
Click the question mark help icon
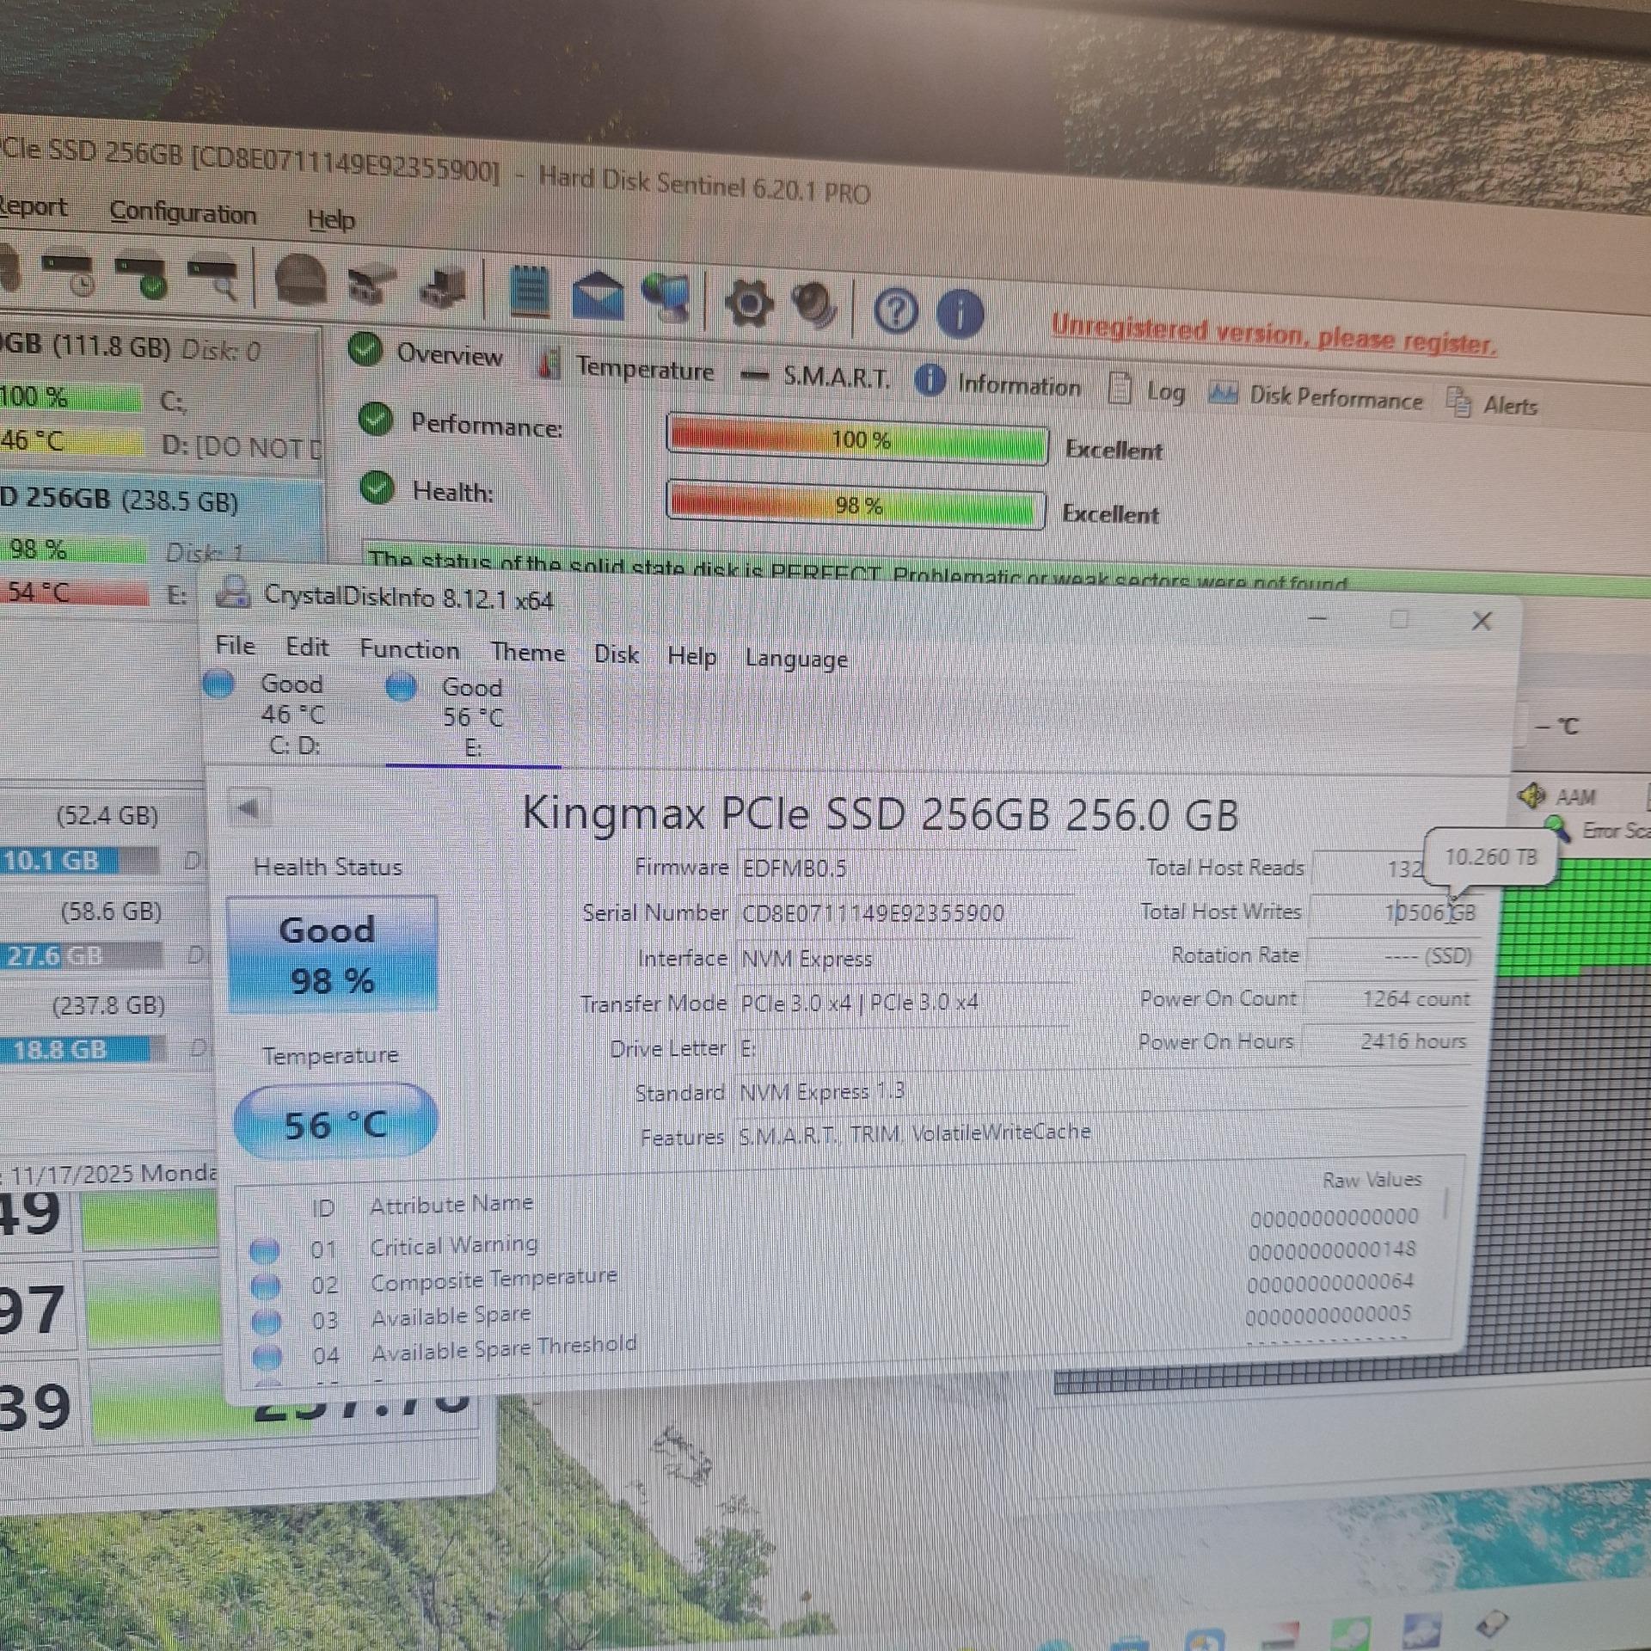(895, 310)
